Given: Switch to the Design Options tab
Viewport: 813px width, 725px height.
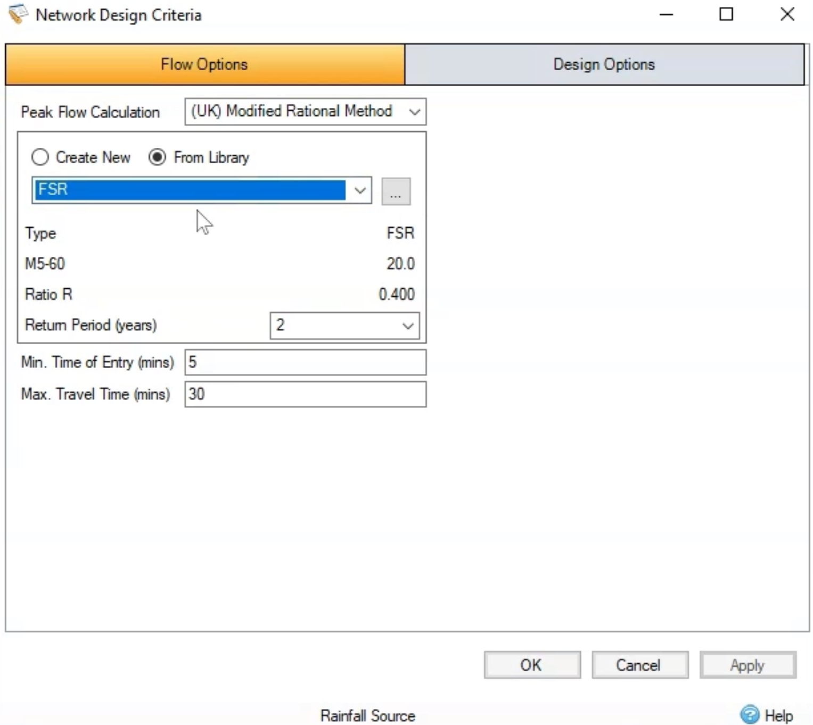Looking at the screenshot, I should coord(604,64).
